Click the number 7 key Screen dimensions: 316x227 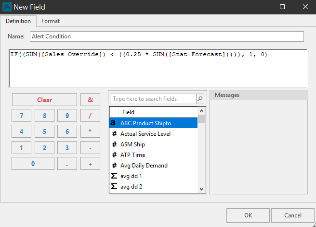[21, 116]
